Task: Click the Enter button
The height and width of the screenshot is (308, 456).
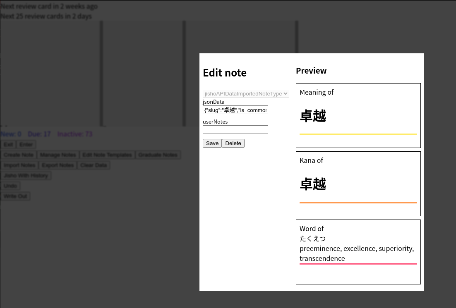Action: pos(26,144)
